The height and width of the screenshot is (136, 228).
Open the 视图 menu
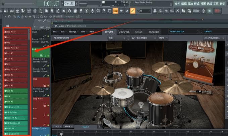click(x=203, y=4)
